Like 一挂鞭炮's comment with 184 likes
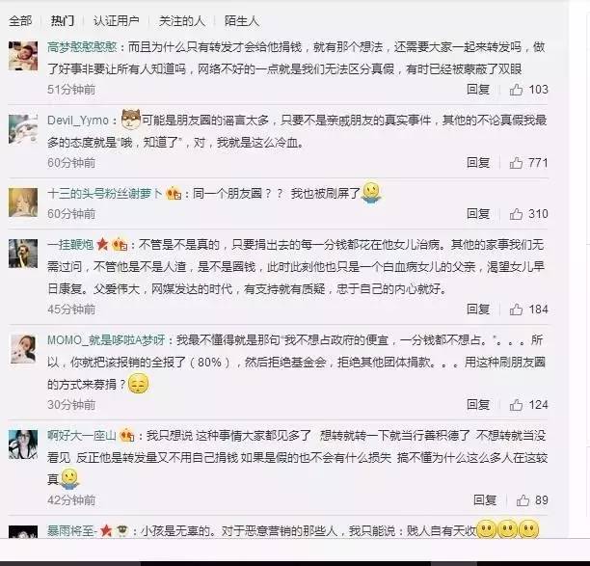Screen dimensions: 590x566 (516, 310)
